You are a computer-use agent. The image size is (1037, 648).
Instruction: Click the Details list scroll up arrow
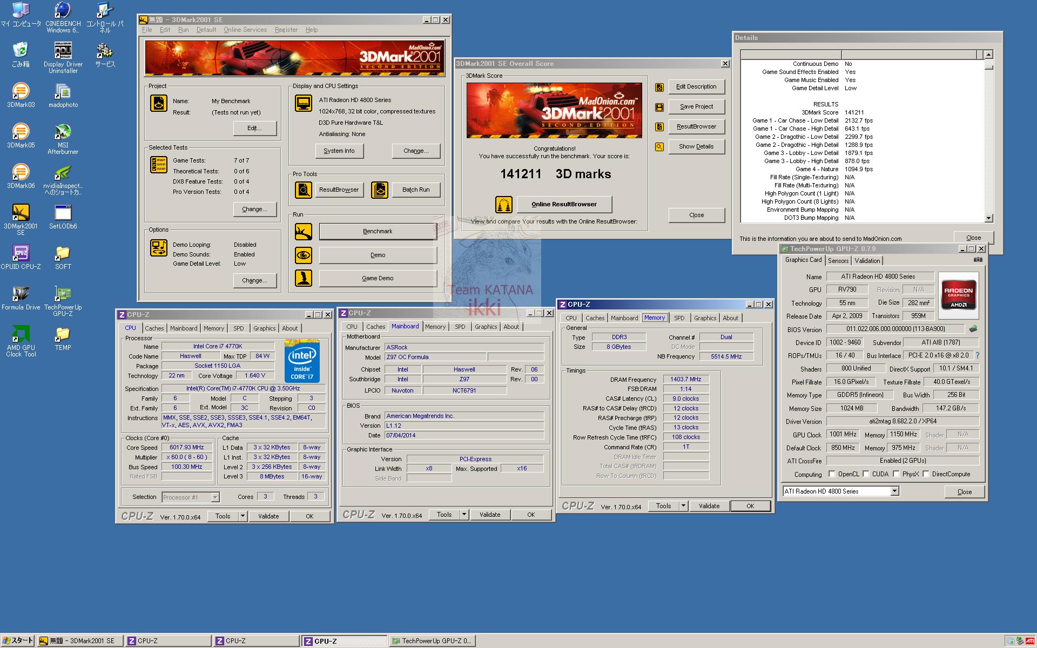pos(988,55)
